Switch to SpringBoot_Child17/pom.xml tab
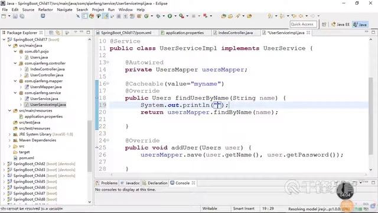Viewport: 378px width, 213px height. [x=126, y=33]
